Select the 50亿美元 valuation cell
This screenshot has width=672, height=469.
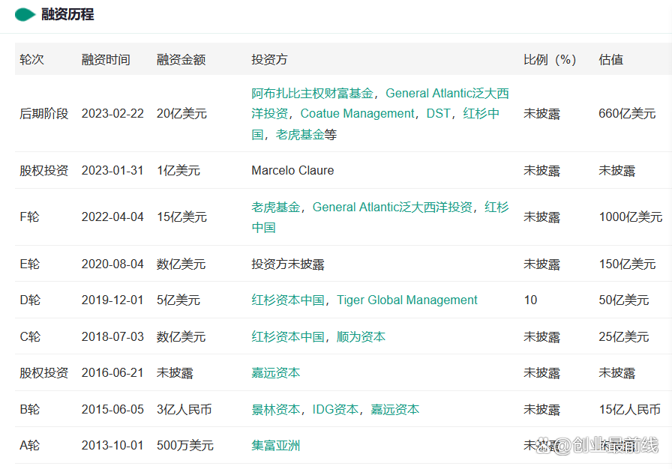[623, 300]
